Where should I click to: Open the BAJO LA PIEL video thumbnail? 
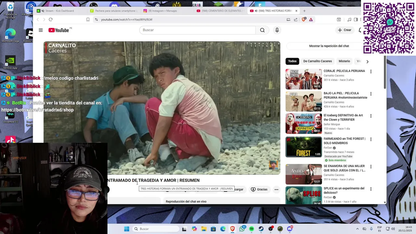304,101
